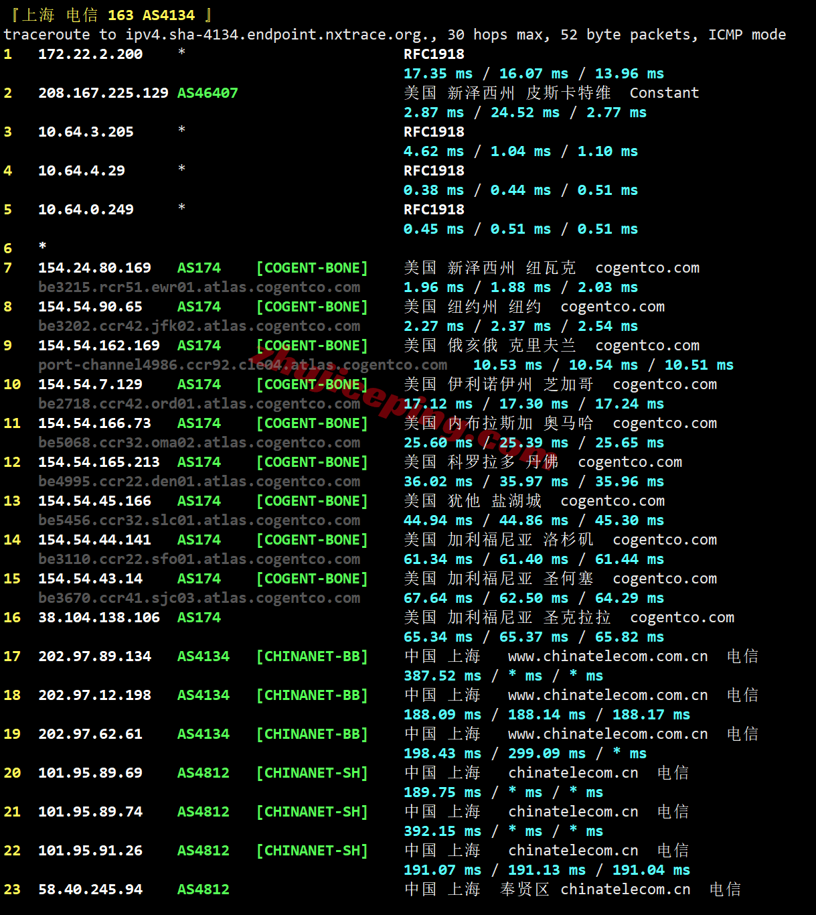The image size is (816, 915).
Task: Click the '36.02 ms' latency value
Action: (438, 482)
